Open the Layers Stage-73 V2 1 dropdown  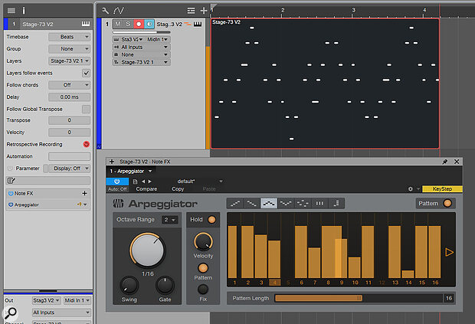click(70, 61)
